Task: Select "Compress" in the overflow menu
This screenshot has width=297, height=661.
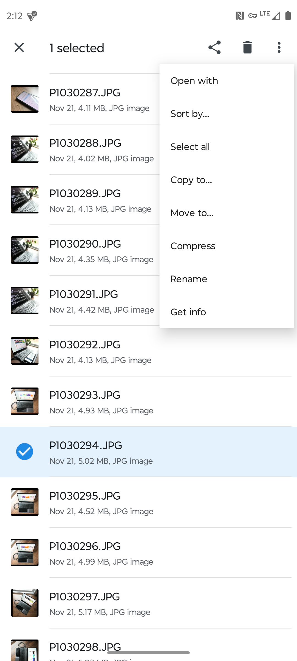Action: (193, 246)
